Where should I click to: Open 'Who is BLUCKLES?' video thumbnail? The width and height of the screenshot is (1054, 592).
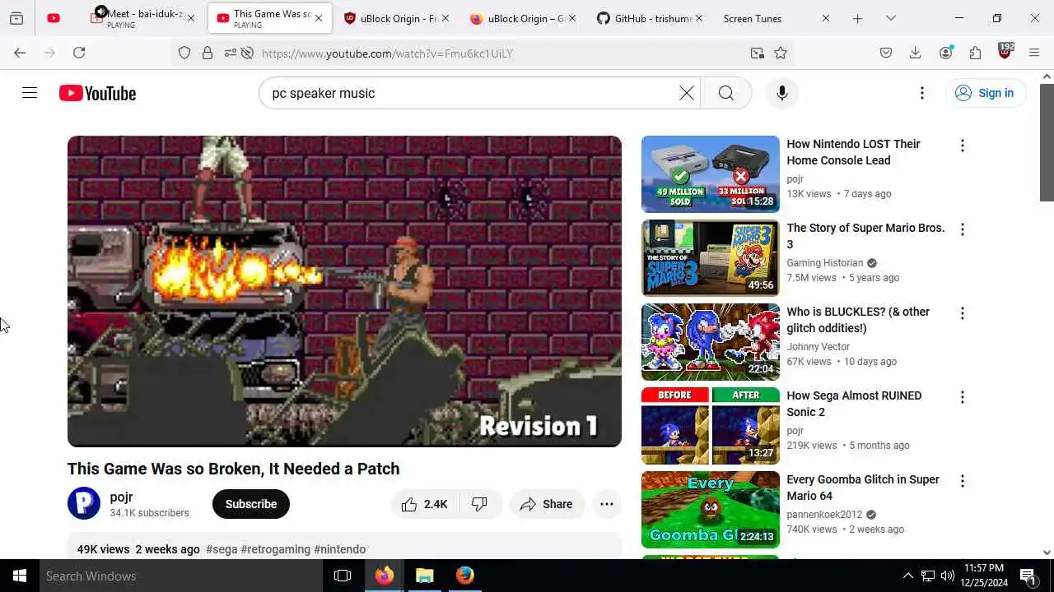click(710, 342)
